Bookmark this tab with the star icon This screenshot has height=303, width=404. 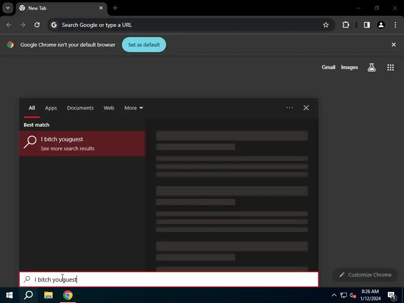tap(326, 25)
